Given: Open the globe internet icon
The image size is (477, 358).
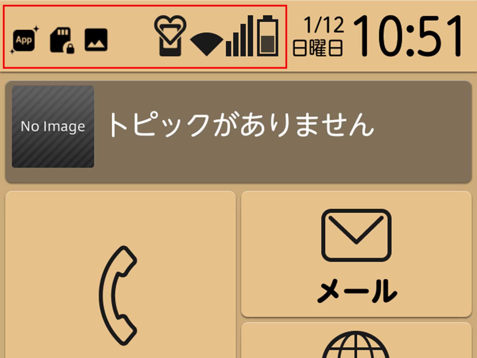Looking at the screenshot, I should coord(356,345).
